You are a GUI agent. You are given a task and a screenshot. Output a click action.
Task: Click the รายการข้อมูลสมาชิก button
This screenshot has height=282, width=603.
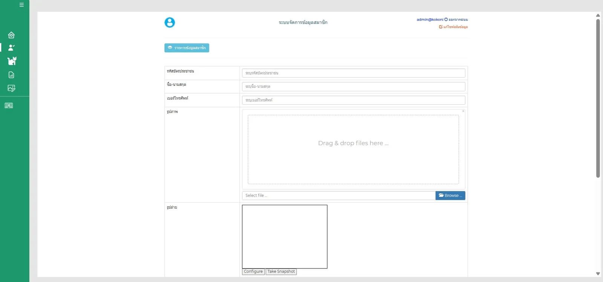click(x=187, y=48)
